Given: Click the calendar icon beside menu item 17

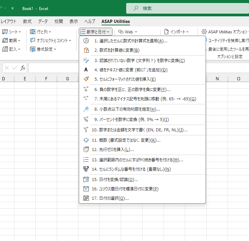Looking at the screenshot, I should tap(86, 198).
